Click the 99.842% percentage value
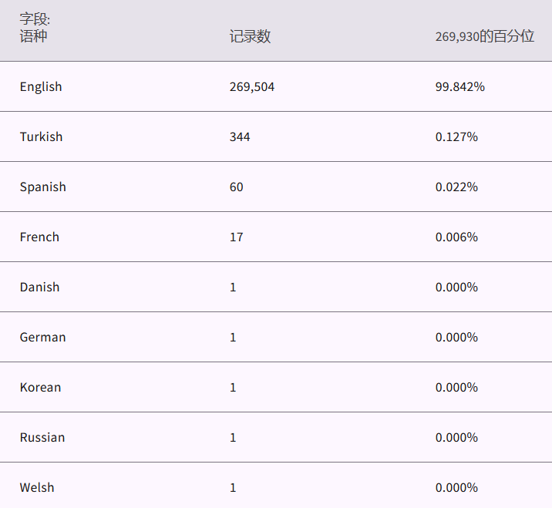This screenshot has height=508, width=552. point(459,87)
